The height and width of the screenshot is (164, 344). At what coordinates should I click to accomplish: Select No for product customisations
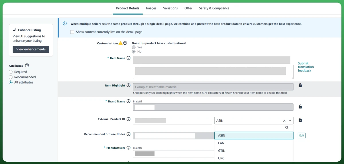click(134, 52)
